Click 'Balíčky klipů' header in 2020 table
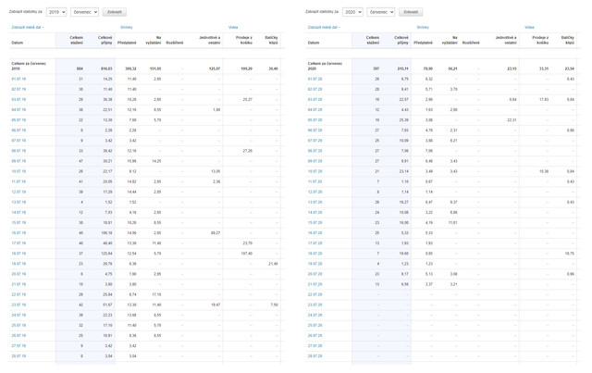Viewport: 592px width, 373px height. point(567,40)
